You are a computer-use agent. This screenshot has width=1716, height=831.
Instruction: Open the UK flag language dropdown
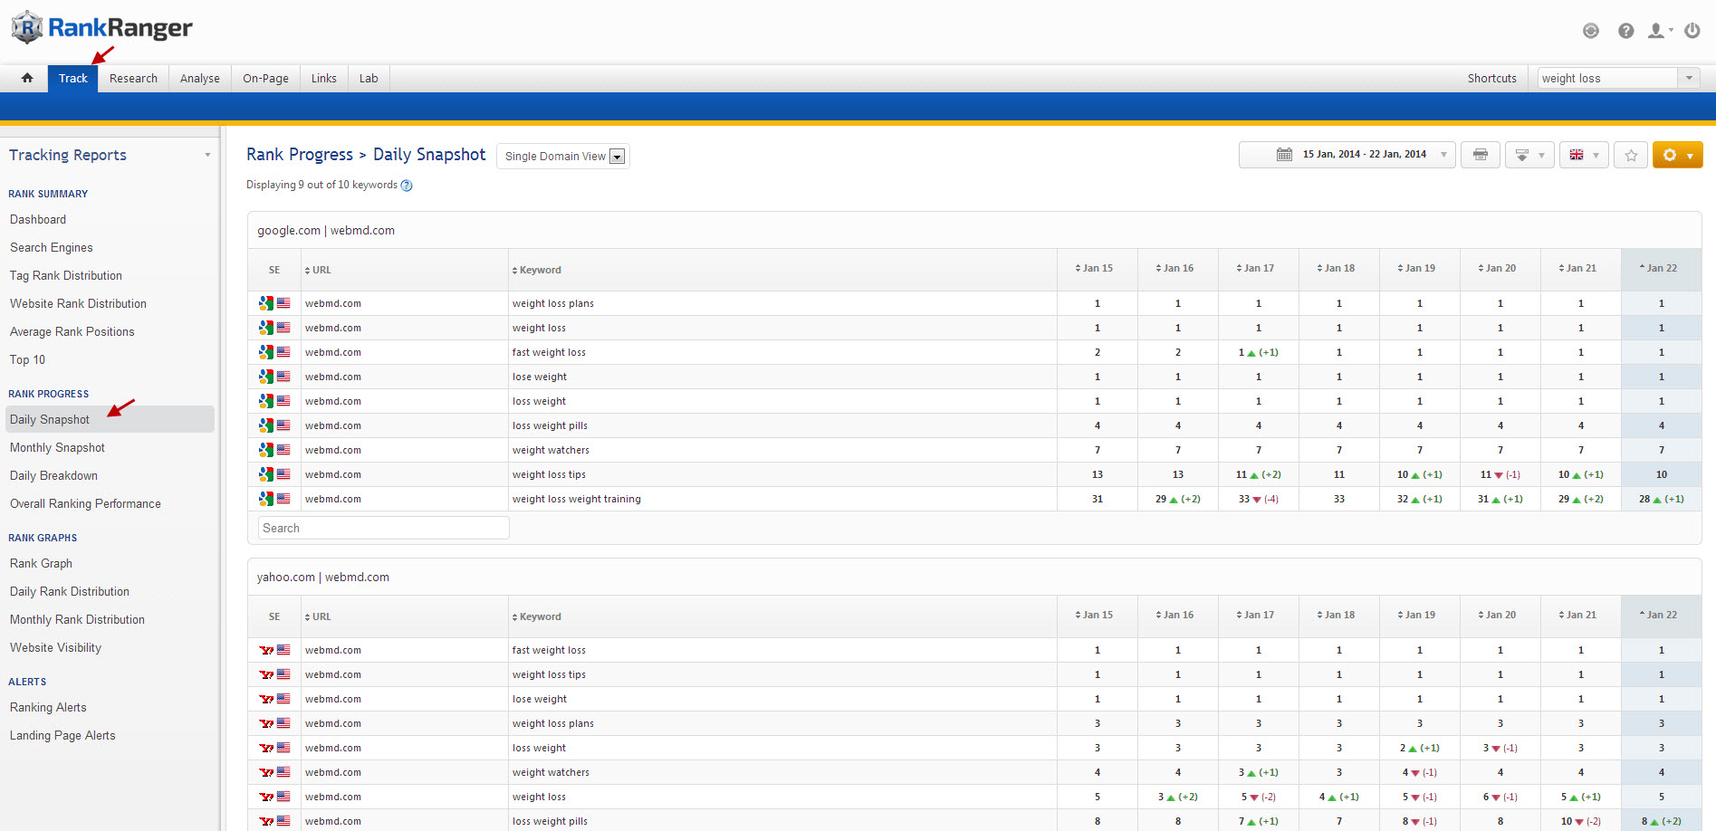[1584, 155]
